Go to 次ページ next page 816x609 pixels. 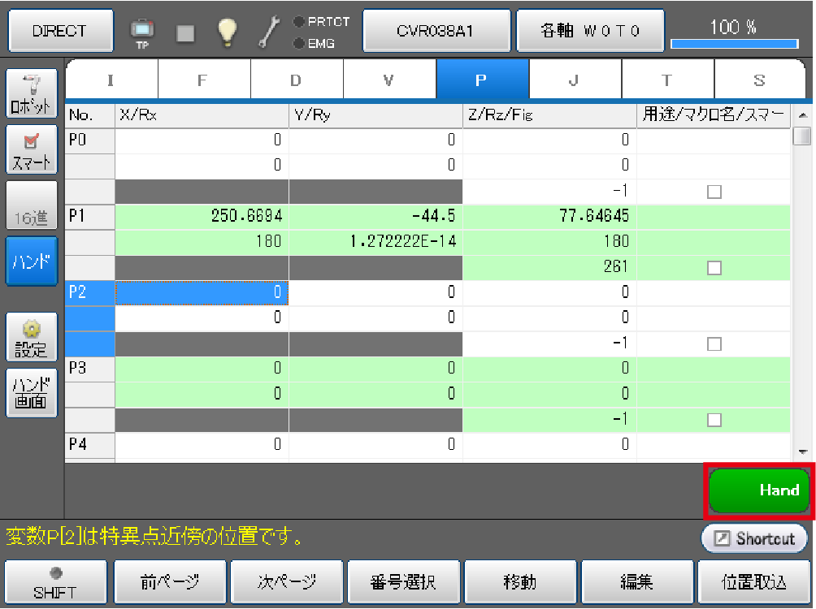point(286,582)
